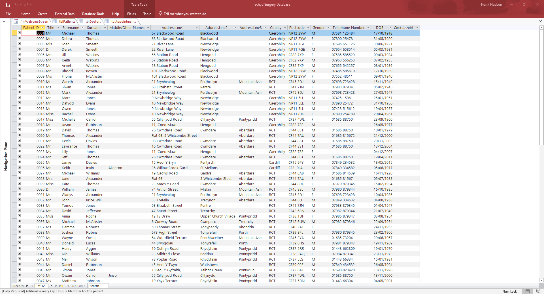This screenshot has width=544, height=294.
Task: Click the Tell Me lightbulb icon
Action: tap(160, 14)
